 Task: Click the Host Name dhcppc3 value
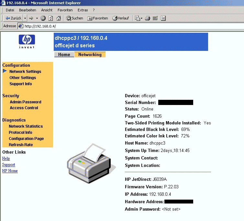(x=157, y=143)
